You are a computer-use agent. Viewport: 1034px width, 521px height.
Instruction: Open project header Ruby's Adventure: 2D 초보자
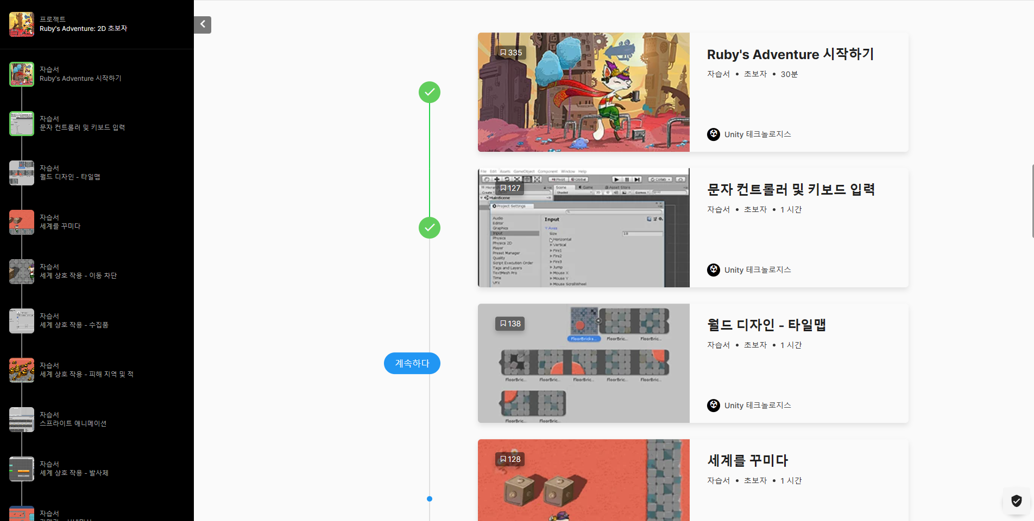pos(83,28)
